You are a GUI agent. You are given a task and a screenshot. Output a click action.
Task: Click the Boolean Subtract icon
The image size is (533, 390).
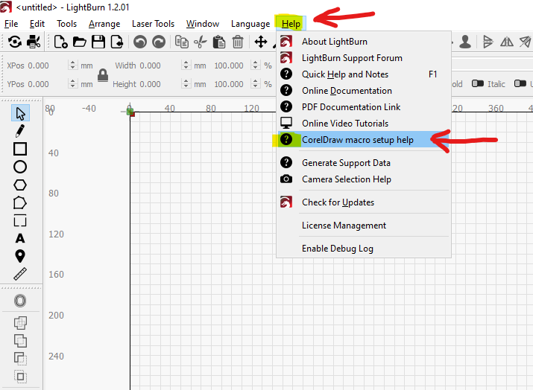pos(20,359)
